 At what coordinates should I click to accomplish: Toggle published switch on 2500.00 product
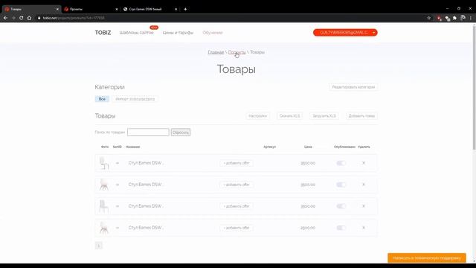pyautogui.click(x=341, y=228)
